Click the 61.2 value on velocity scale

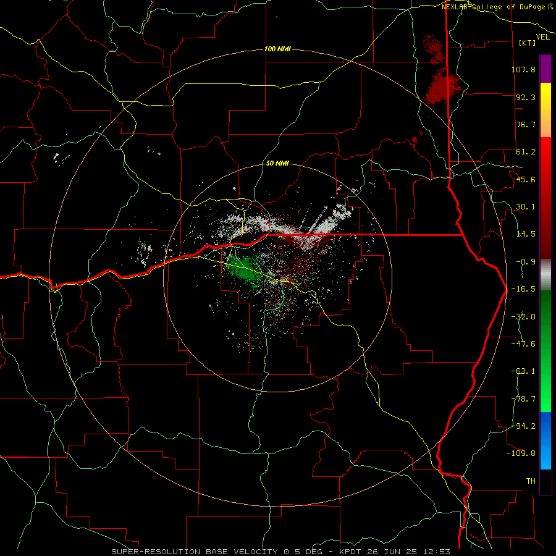(x=526, y=152)
